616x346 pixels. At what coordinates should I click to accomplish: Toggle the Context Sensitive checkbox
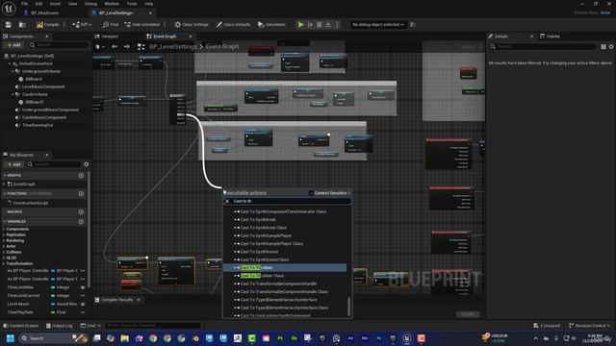coord(311,193)
